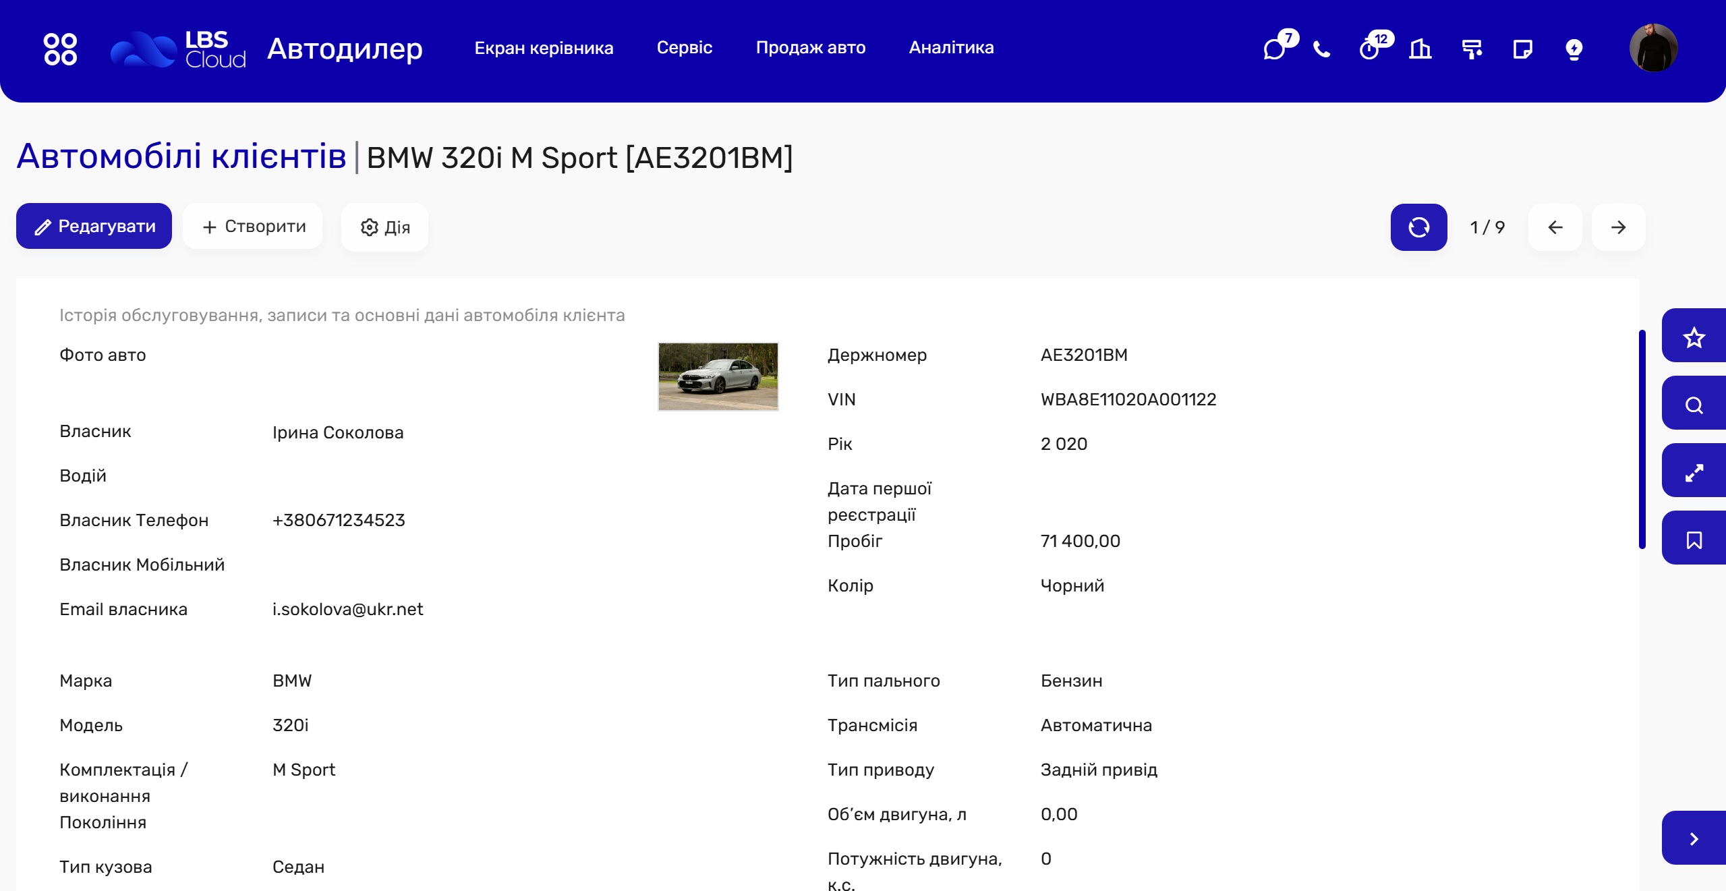The image size is (1726, 891).
Task: Click the license plate value AE3201BM
Action: pos(1084,355)
